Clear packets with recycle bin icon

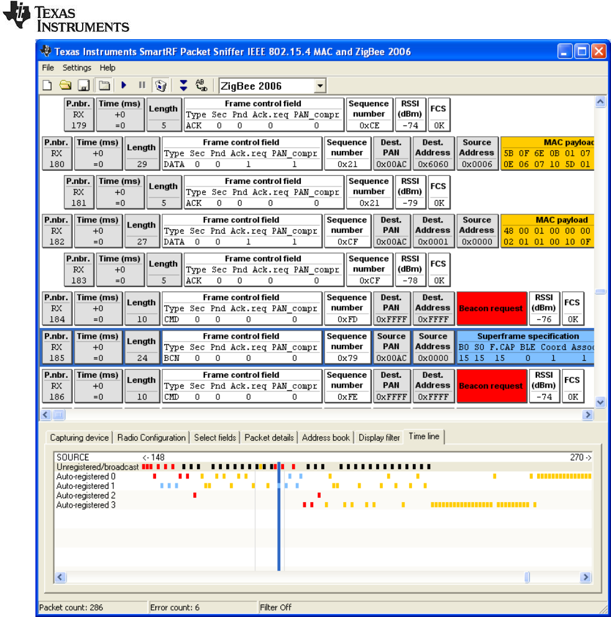(x=161, y=85)
